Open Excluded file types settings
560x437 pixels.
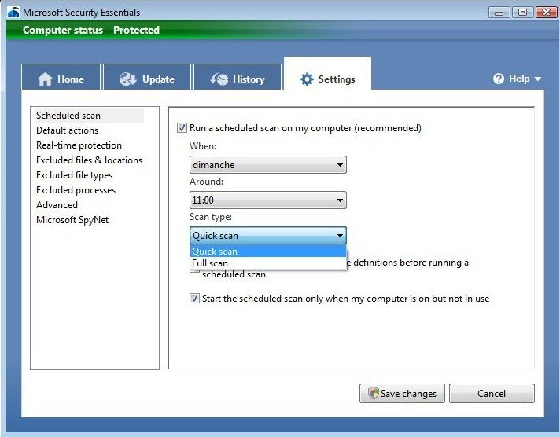click(74, 175)
